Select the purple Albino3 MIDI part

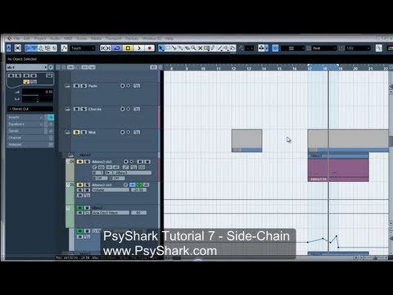coord(338,170)
